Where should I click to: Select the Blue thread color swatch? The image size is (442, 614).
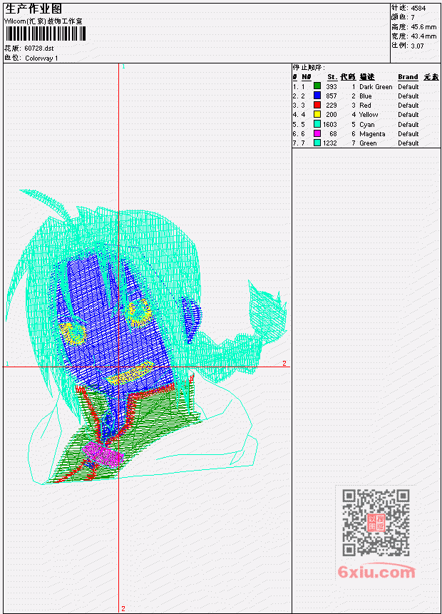(x=317, y=95)
